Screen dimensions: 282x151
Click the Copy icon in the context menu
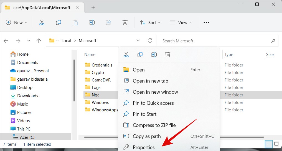click(140, 55)
